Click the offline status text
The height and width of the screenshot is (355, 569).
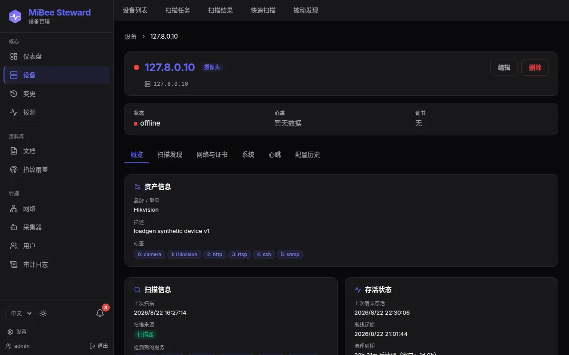coord(150,123)
